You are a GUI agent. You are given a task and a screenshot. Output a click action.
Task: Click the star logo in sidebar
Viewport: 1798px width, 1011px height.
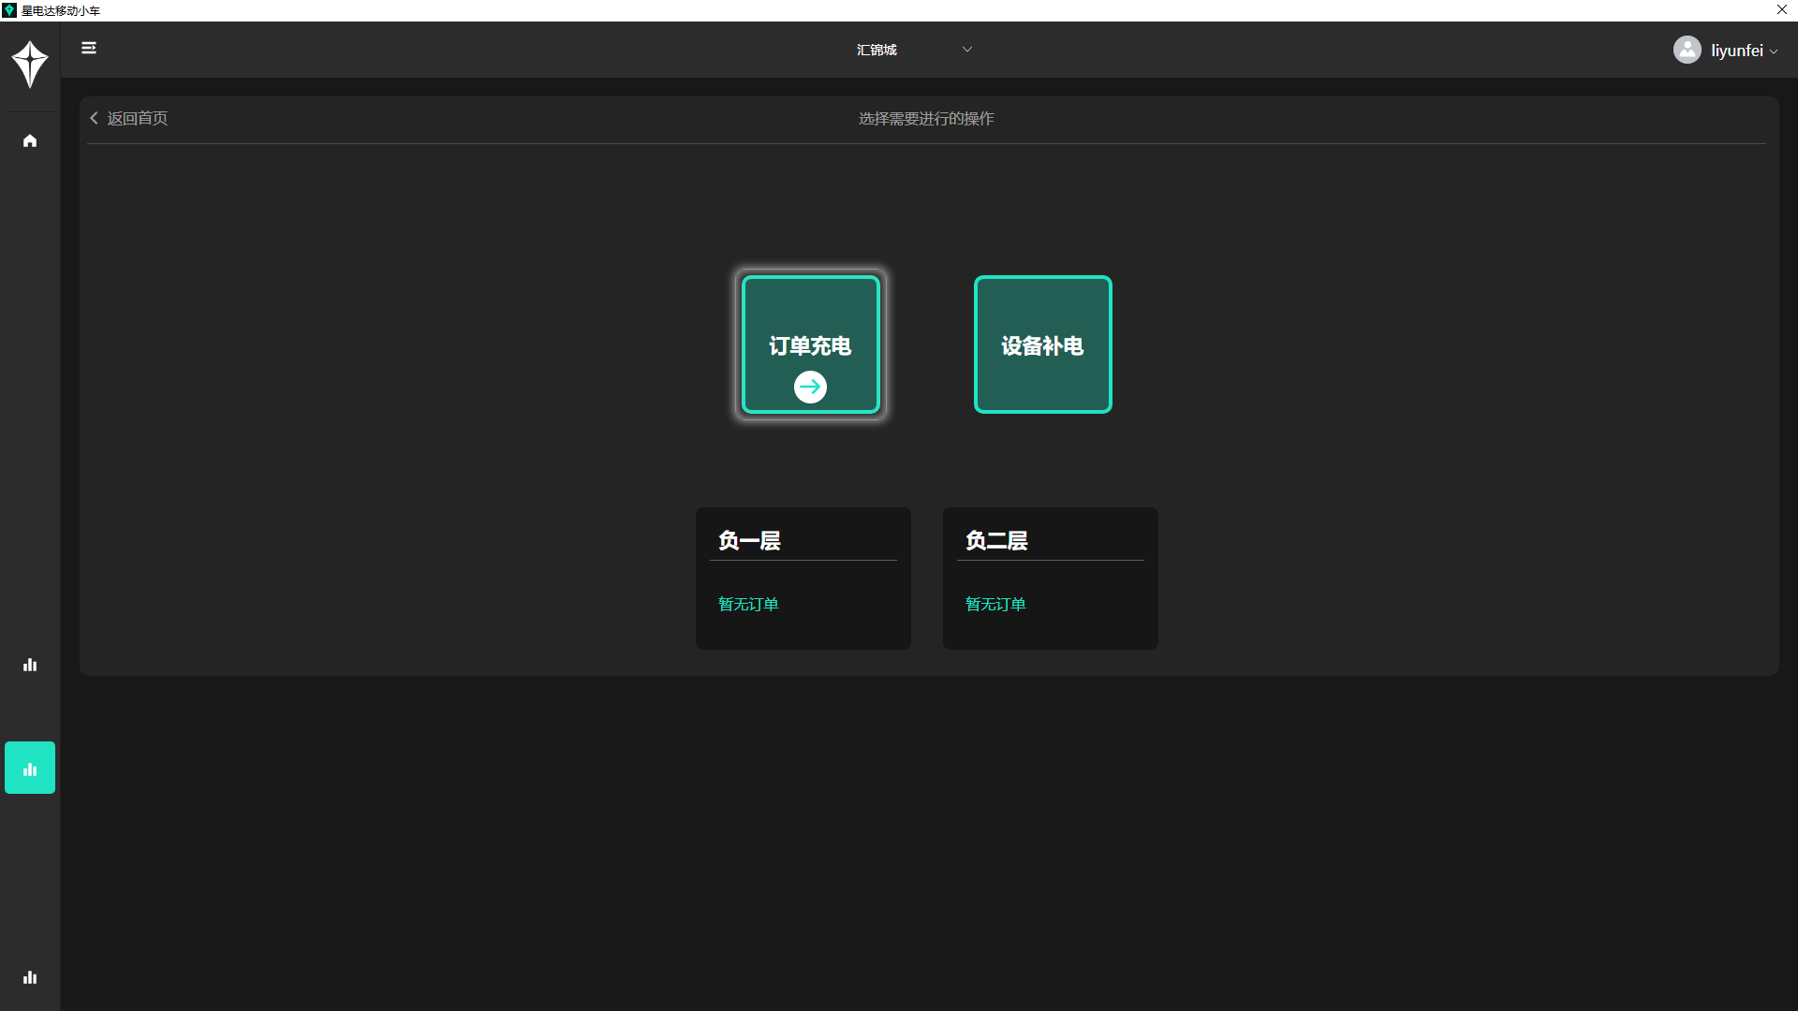pyautogui.click(x=30, y=64)
